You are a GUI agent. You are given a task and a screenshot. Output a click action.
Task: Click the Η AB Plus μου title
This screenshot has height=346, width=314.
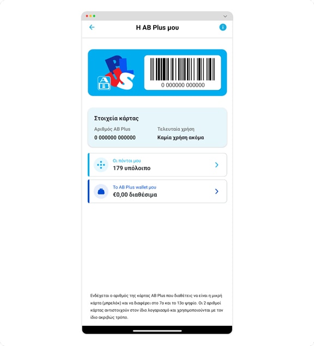coord(157,28)
